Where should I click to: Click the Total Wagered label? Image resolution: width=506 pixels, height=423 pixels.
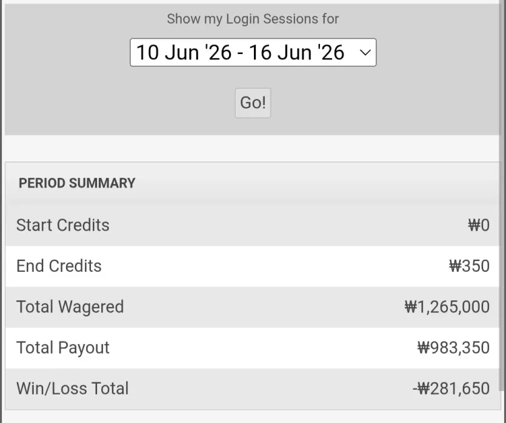70,306
